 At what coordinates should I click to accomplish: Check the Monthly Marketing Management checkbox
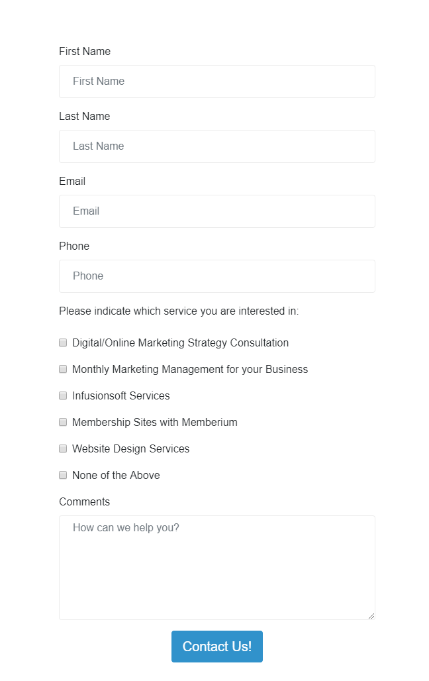63,369
